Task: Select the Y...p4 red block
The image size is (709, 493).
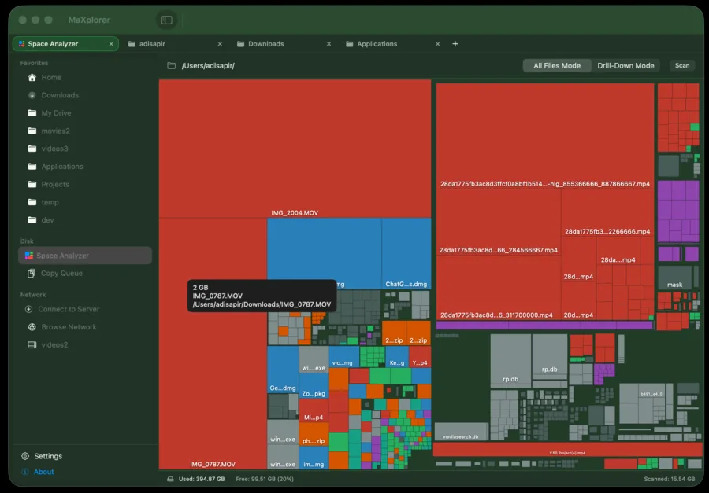Action: pyautogui.click(x=420, y=357)
